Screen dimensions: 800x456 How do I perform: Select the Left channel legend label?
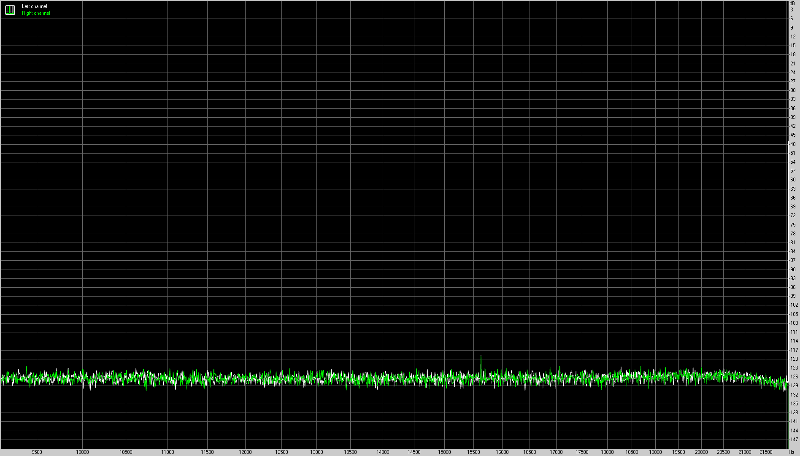pos(35,6)
